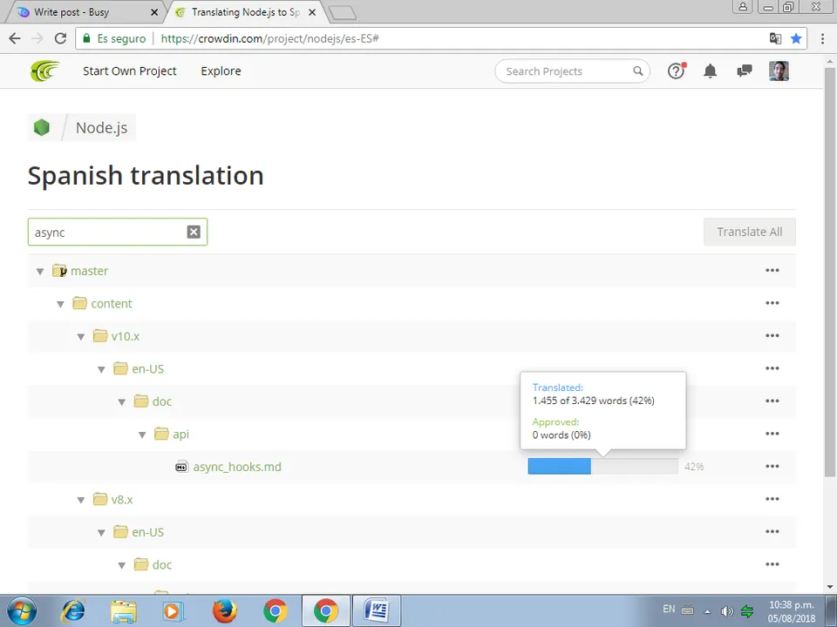837x627 pixels.
Task: Open the help question mark icon
Action: pos(676,71)
